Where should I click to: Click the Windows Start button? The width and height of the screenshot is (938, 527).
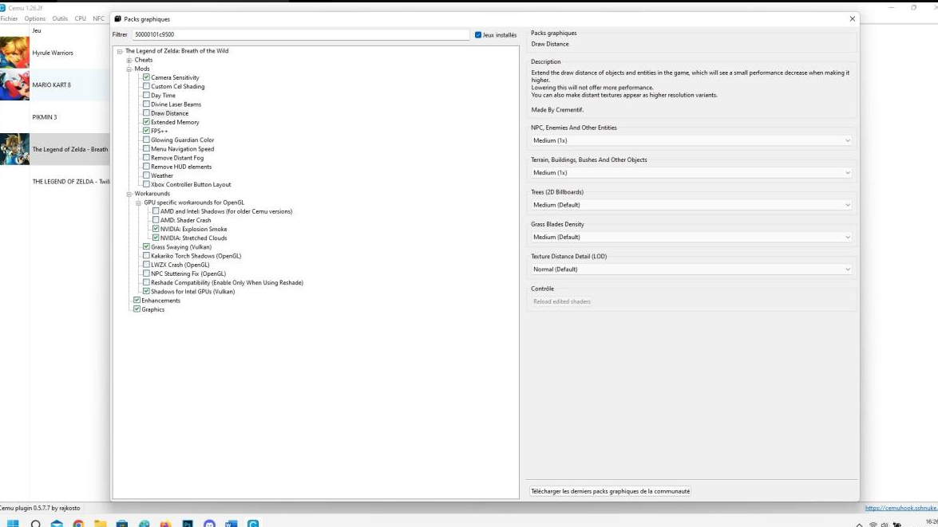click(13, 523)
